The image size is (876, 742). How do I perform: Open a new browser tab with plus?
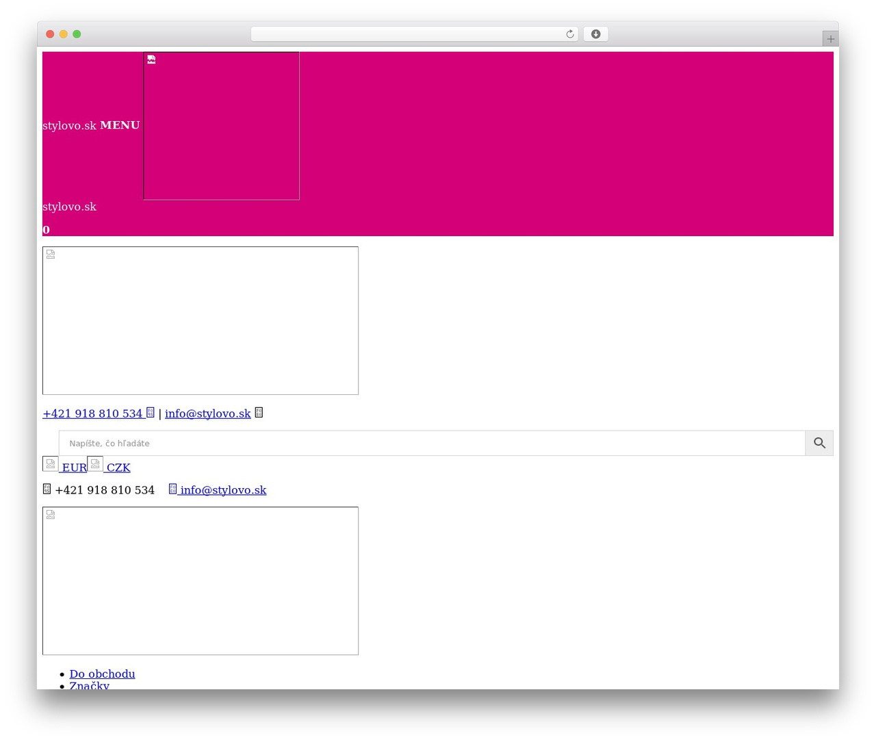tap(830, 39)
